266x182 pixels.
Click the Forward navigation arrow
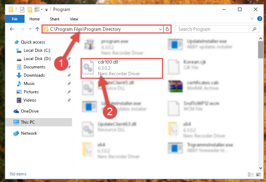[x=22, y=29]
